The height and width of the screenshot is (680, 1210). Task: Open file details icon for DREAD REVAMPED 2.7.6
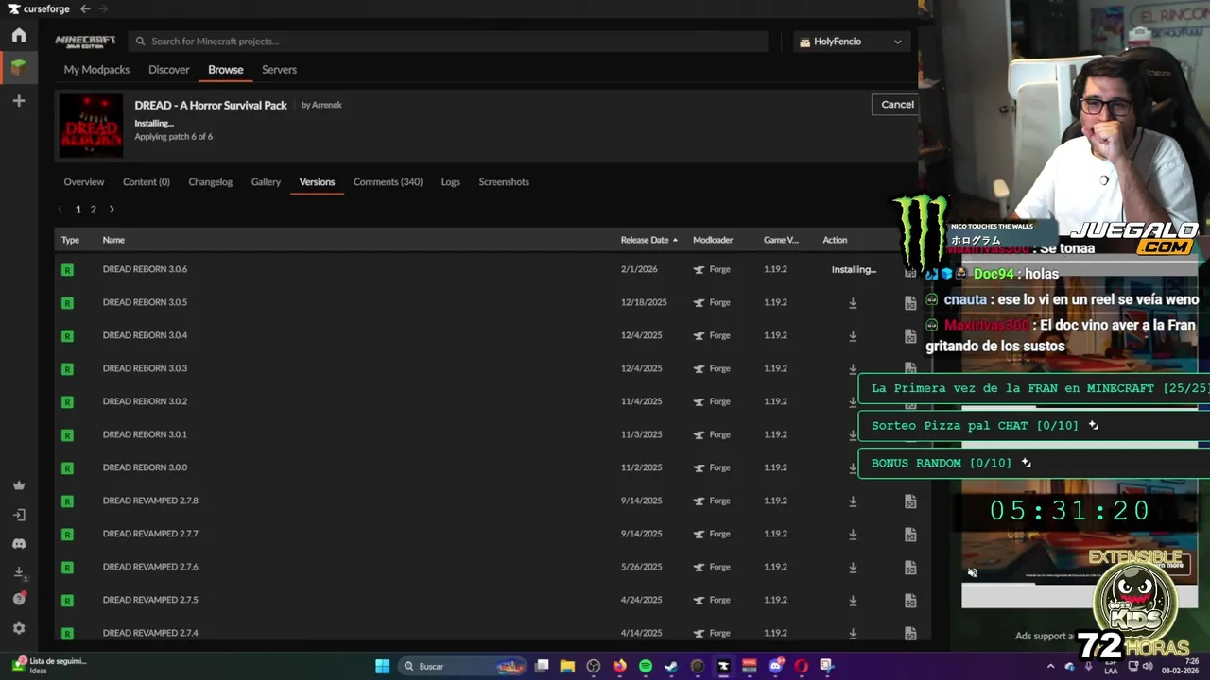tap(910, 568)
